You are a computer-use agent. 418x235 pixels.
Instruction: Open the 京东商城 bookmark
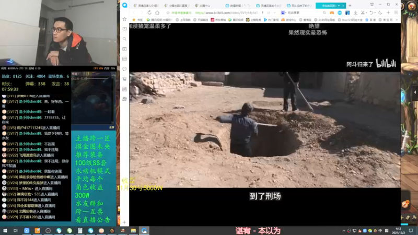[218, 20]
